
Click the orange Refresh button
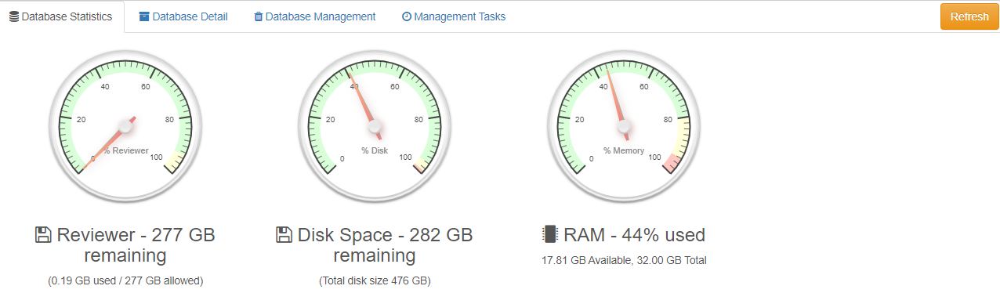pyautogui.click(x=969, y=16)
